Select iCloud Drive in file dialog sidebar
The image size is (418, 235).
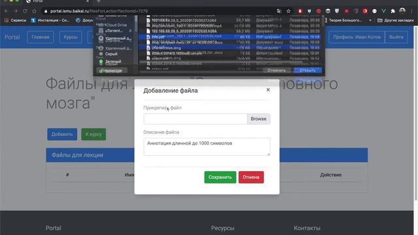(x=115, y=25)
